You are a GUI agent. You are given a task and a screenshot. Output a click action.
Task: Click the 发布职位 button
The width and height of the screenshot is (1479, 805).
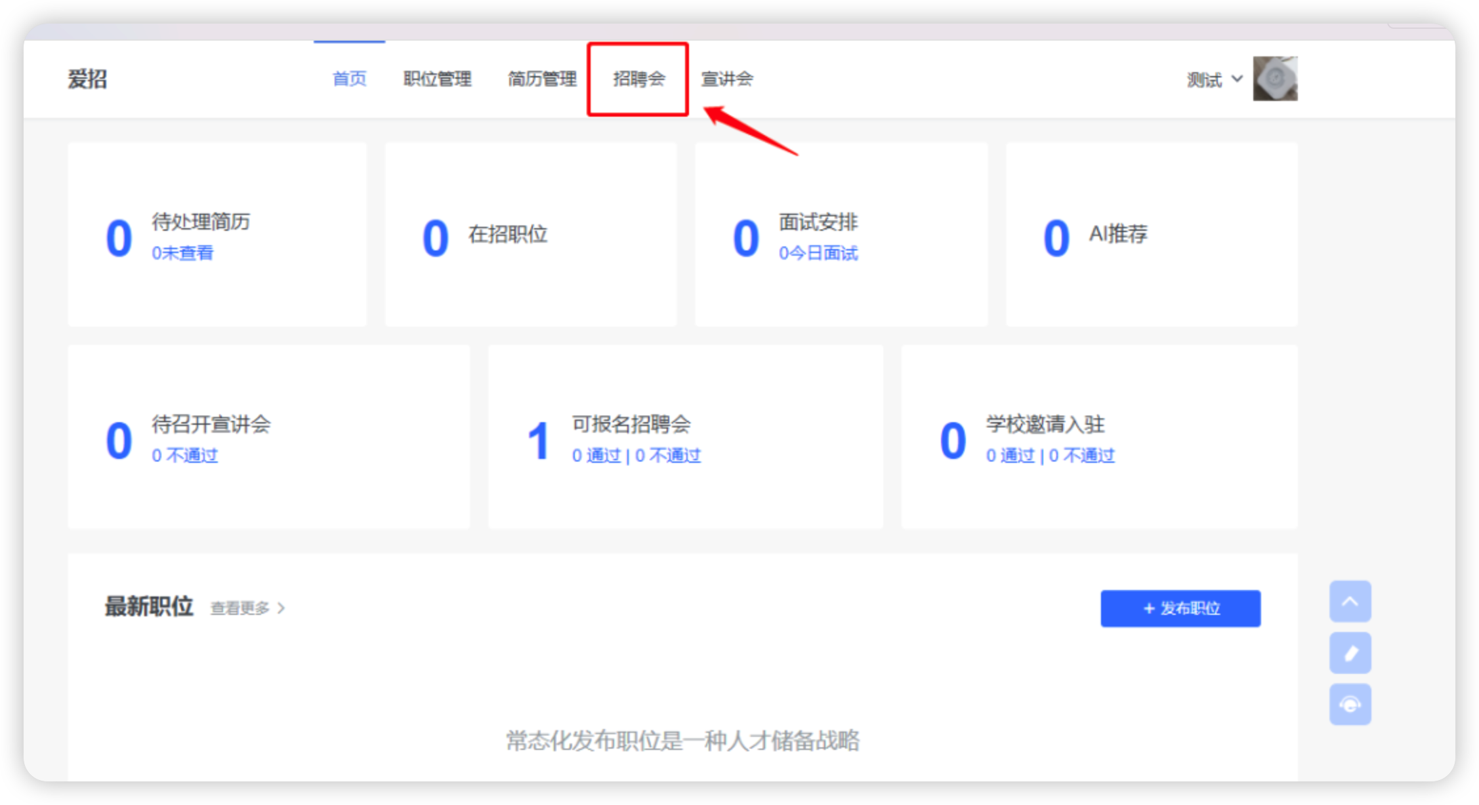[x=1180, y=608]
